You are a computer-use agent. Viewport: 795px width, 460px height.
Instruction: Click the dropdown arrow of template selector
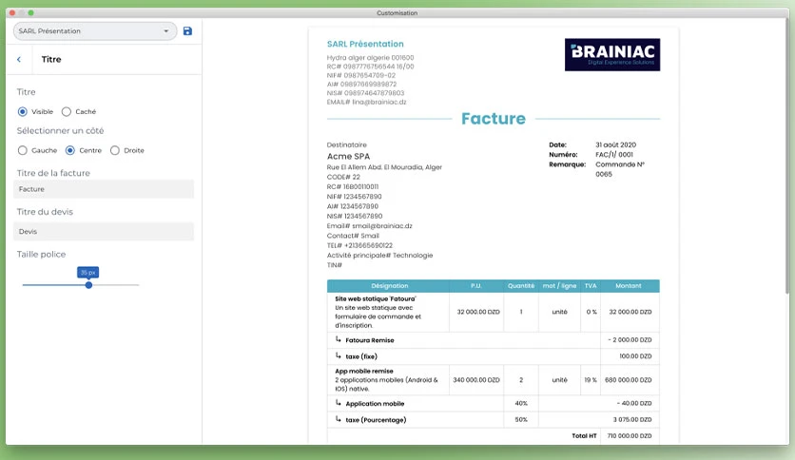click(165, 31)
